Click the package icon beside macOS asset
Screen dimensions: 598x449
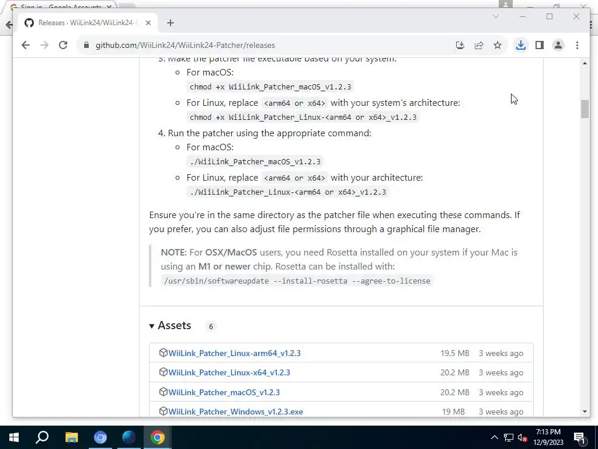coord(164,392)
